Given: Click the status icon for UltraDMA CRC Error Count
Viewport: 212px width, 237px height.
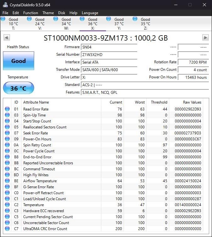Looking at the screenshot, I should click(7, 229).
